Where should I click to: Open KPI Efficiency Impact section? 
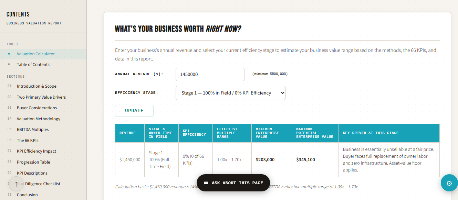pos(37,151)
